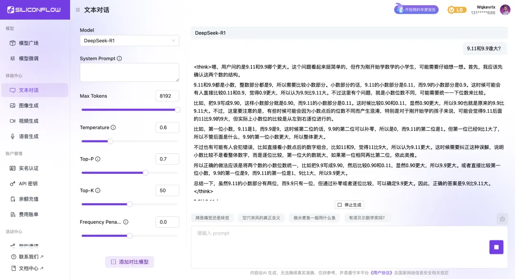Go to 语音生成 page
This screenshot has width=515, height=279.
coord(35,136)
